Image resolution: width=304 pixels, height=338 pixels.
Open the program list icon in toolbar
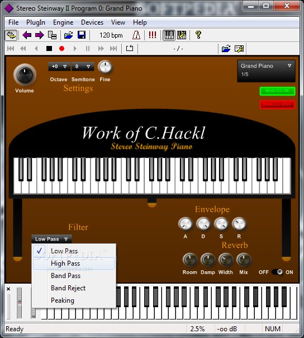coord(52,35)
